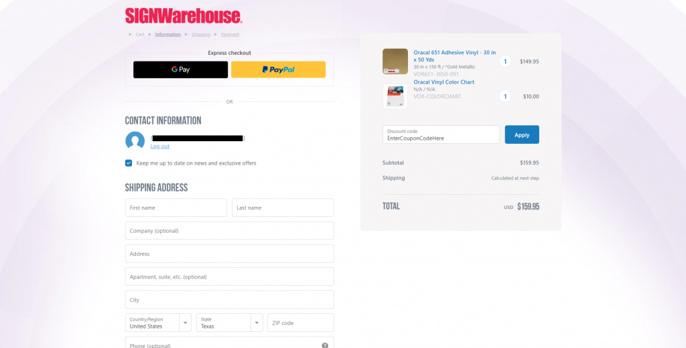Click the quantity badge for Oracal 651 vinyl
This screenshot has height=348, width=686.
pyautogui.click(x=505, y=61)
